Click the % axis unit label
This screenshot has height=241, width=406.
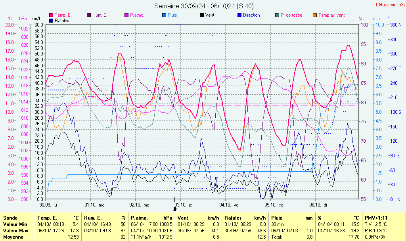pyautogui.click(x=360, y=19)
